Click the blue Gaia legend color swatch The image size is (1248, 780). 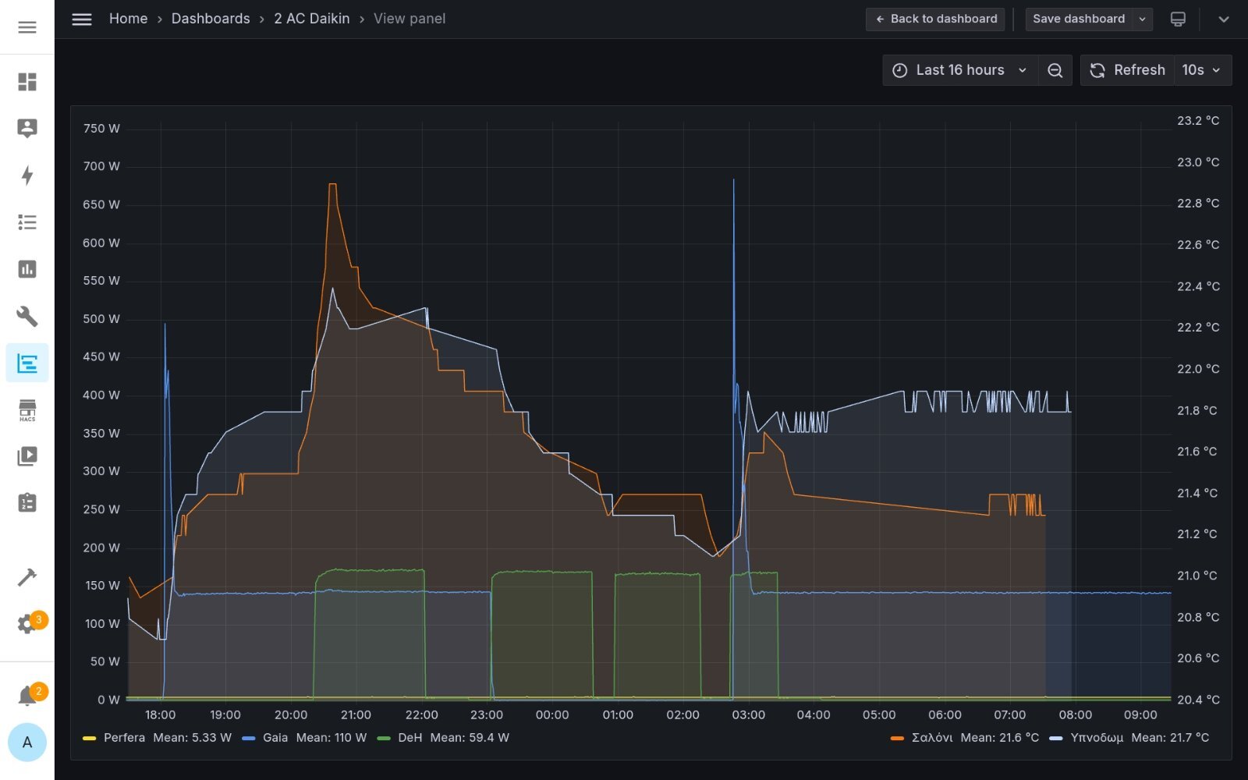tap(249, 738)
